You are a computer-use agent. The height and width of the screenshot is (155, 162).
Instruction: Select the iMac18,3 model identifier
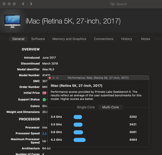48,69
